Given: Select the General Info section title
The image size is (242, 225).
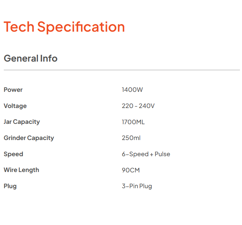Looking at the screenshot, I should tap(31, 58).
